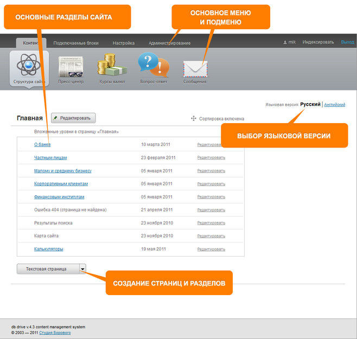Image resolution: width=357 pixels, height=339 pixels.
Task: Click the Главная page heading
Action: (30, 118)
